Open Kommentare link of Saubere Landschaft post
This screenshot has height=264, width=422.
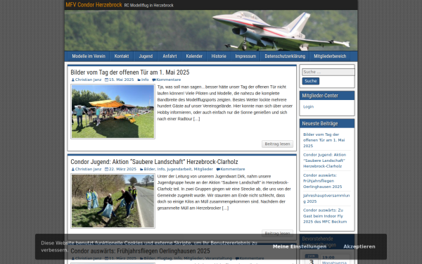[x=233, y=169]
